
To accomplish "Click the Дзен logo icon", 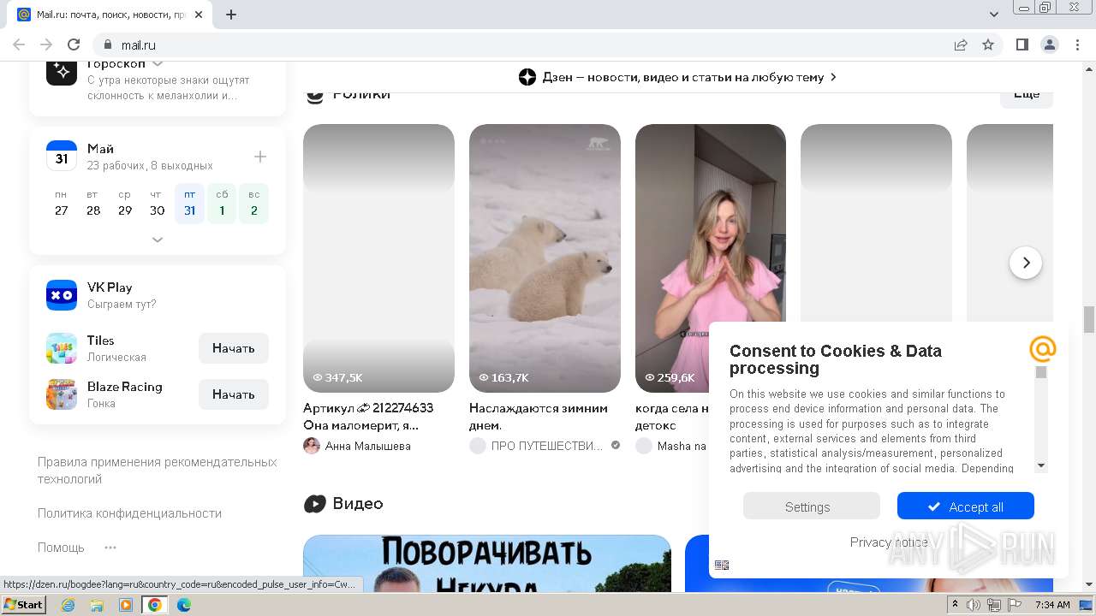I will (x=527, y=77).
